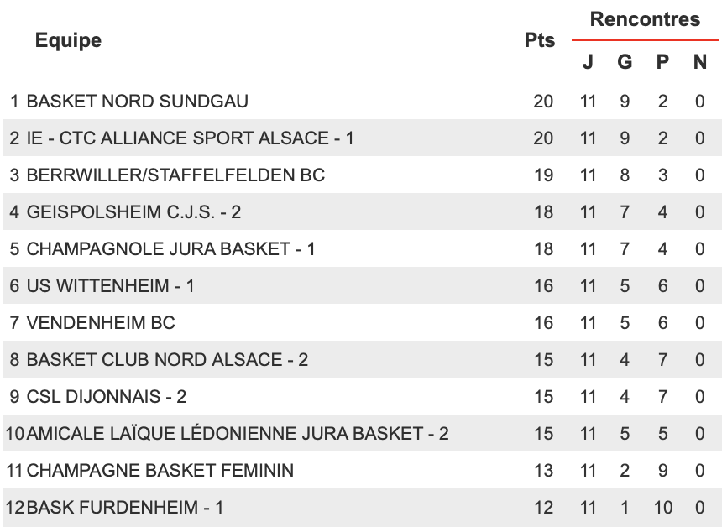
Task: Click the 10 losses value for Furdenheim
Action: click(663, 507)
